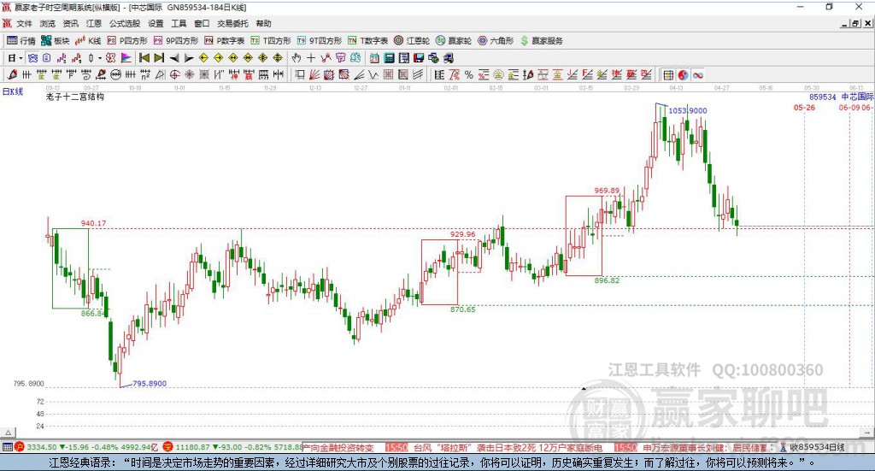Open the 公式选股 menu
Viewport: 875px width, 471px height.
pyautogui.click(x=125, y=23)
